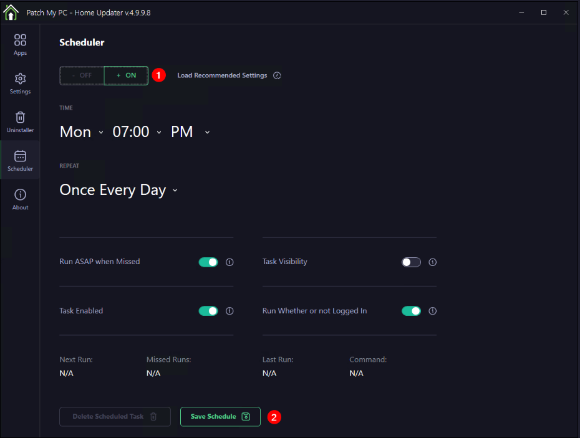This screenshot has width=580, height=438.
Task: Click Delete Scheduled Task button
Action: [x=115, y=417]
